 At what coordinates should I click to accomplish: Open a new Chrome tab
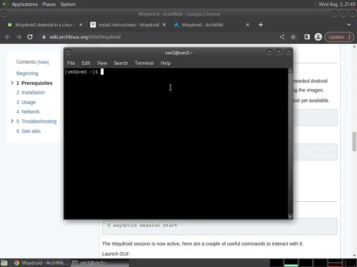261,25
